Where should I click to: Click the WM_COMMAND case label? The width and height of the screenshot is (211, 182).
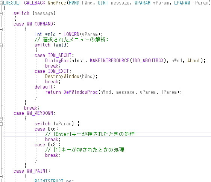[40, 24]
